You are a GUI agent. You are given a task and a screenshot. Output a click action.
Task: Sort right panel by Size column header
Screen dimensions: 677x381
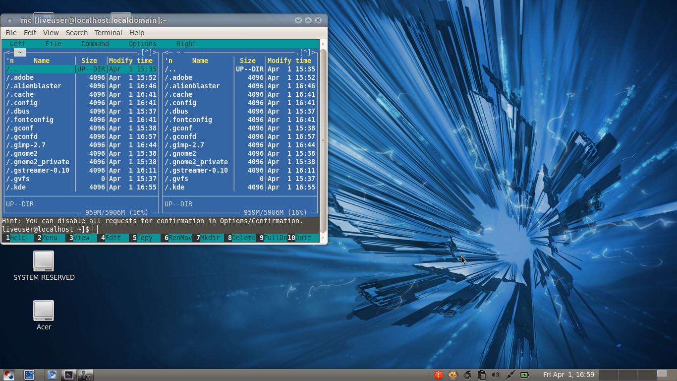coord(247,61)
